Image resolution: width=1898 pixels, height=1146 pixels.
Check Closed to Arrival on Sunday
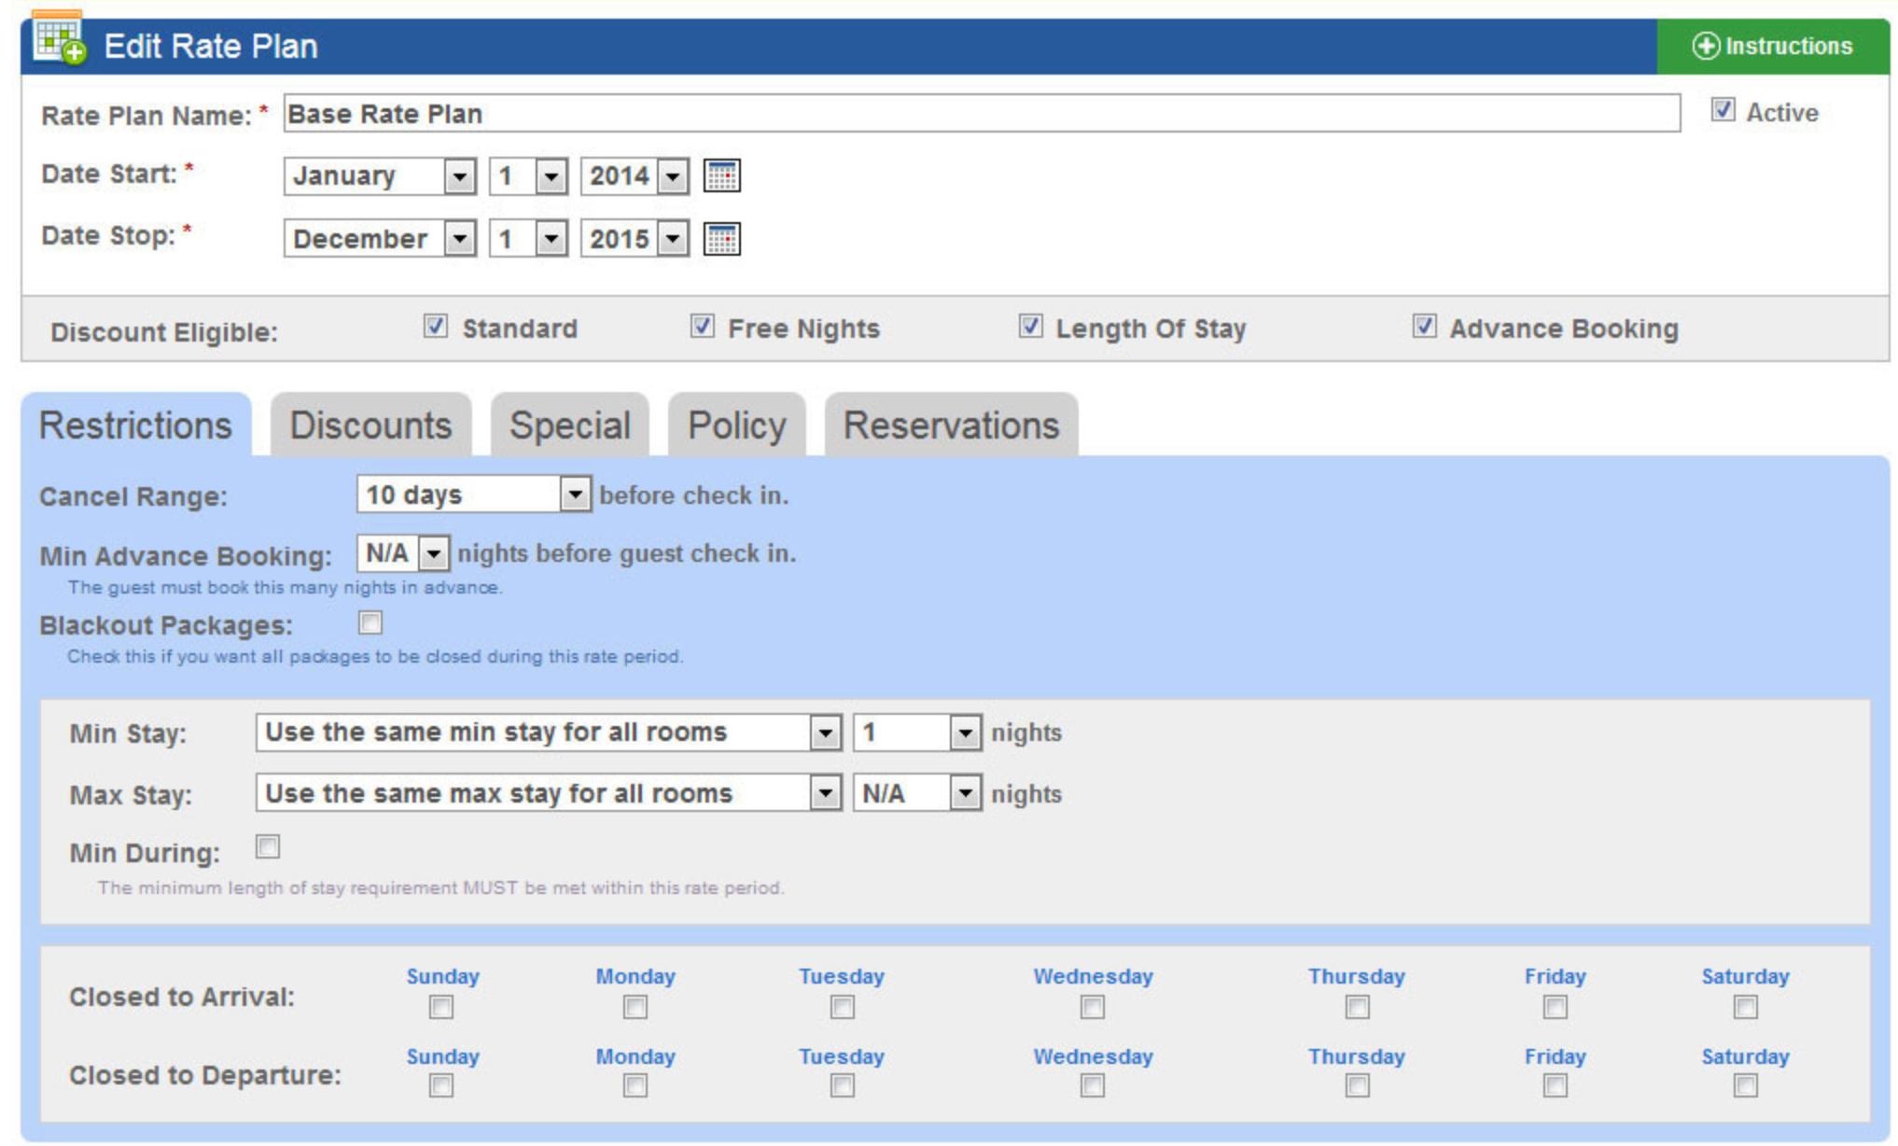coord(441,1007)
